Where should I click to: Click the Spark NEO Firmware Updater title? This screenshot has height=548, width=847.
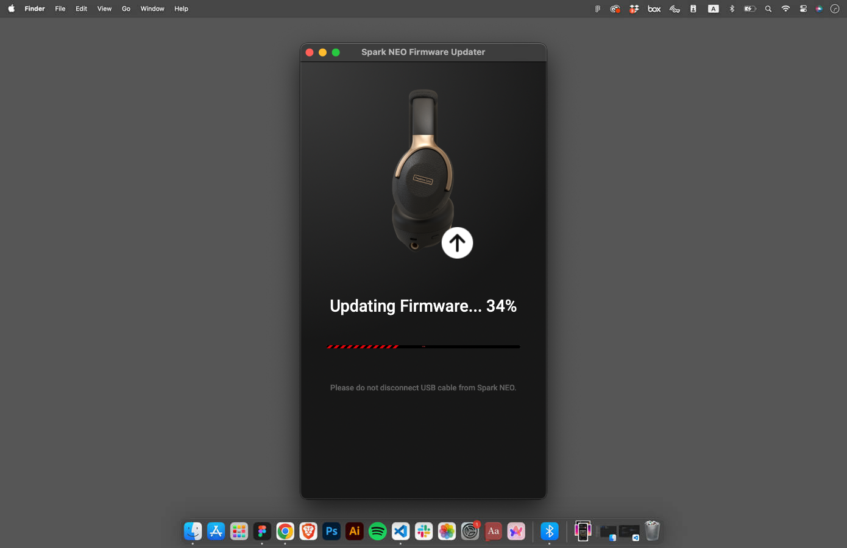click(423, 52)
